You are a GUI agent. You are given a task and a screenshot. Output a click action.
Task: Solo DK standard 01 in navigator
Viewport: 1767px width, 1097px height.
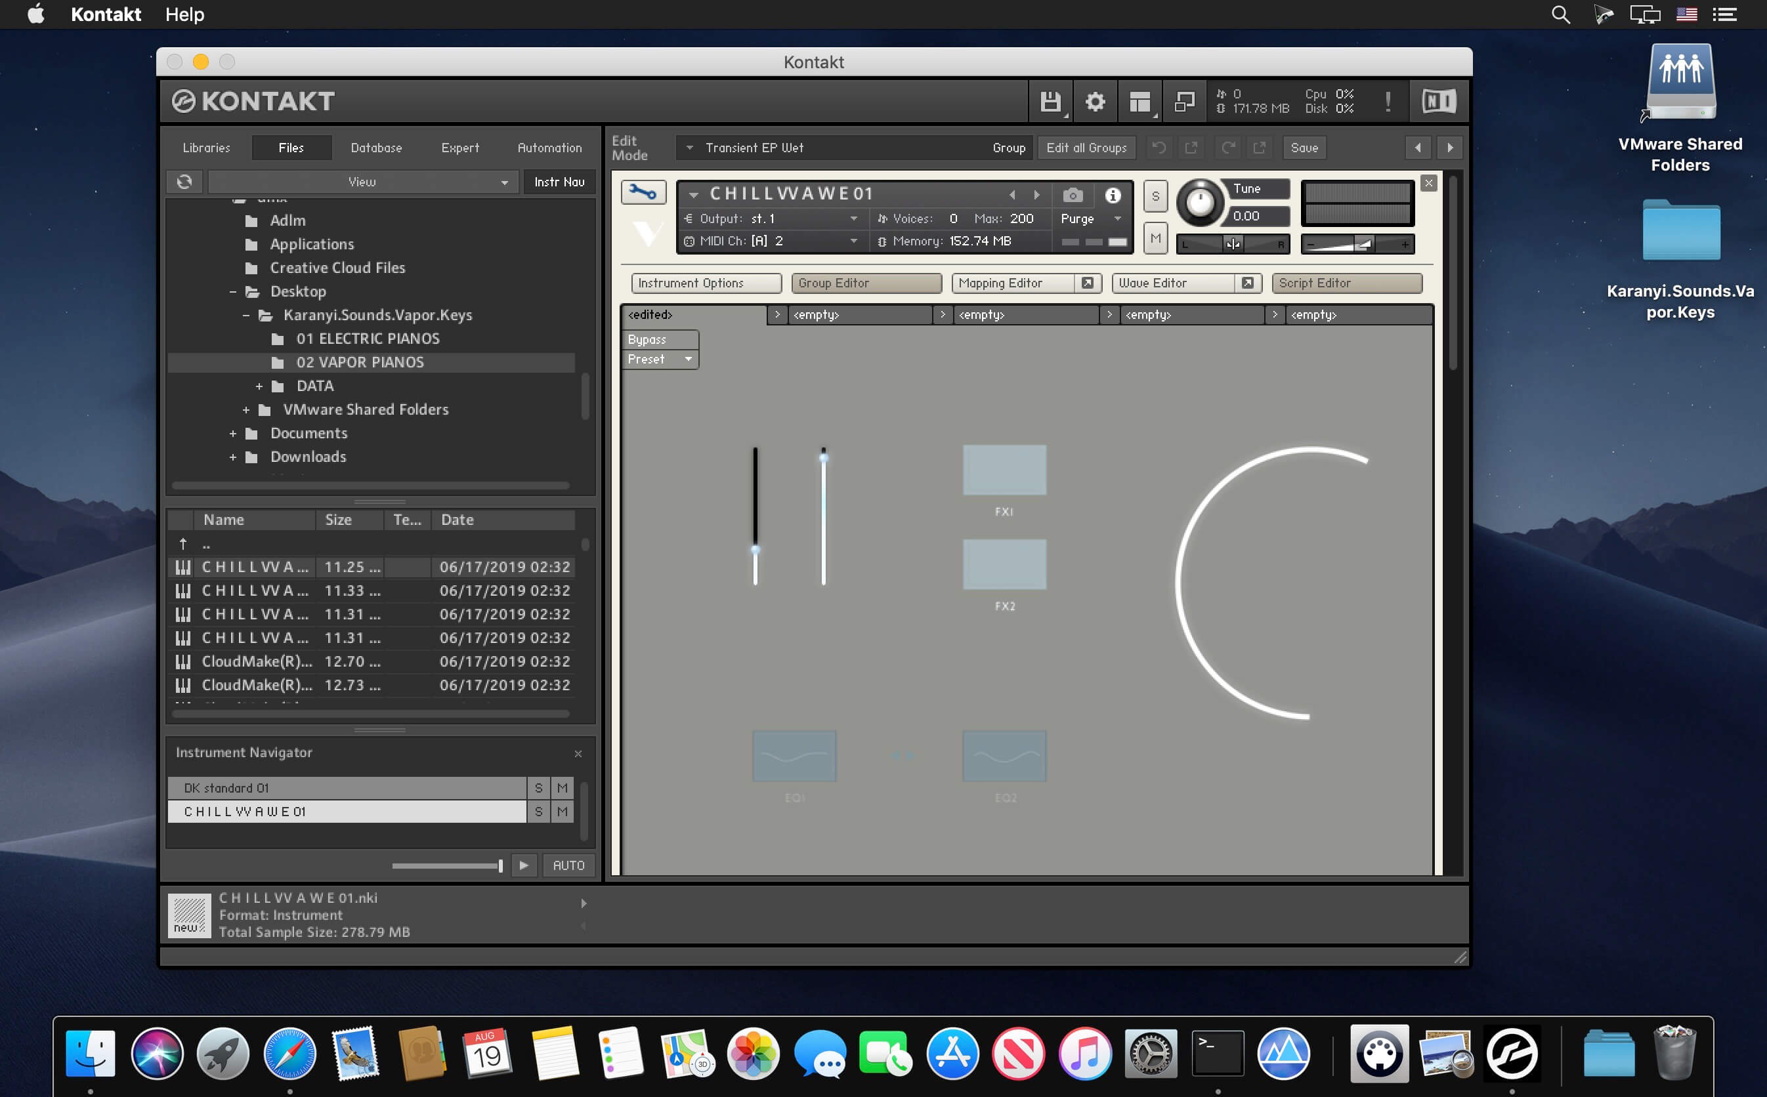coord(538,788)
